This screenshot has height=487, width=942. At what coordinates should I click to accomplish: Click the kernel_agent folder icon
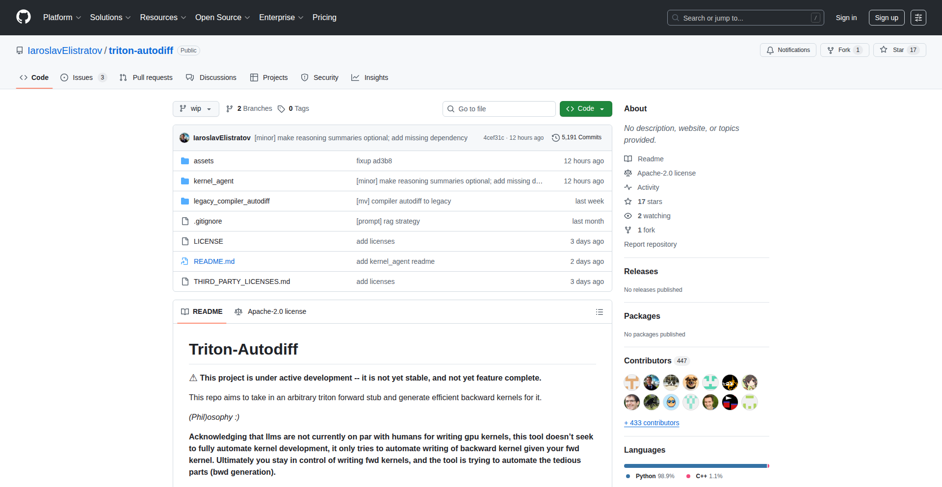pyautogui.click(x=185, y=181)
